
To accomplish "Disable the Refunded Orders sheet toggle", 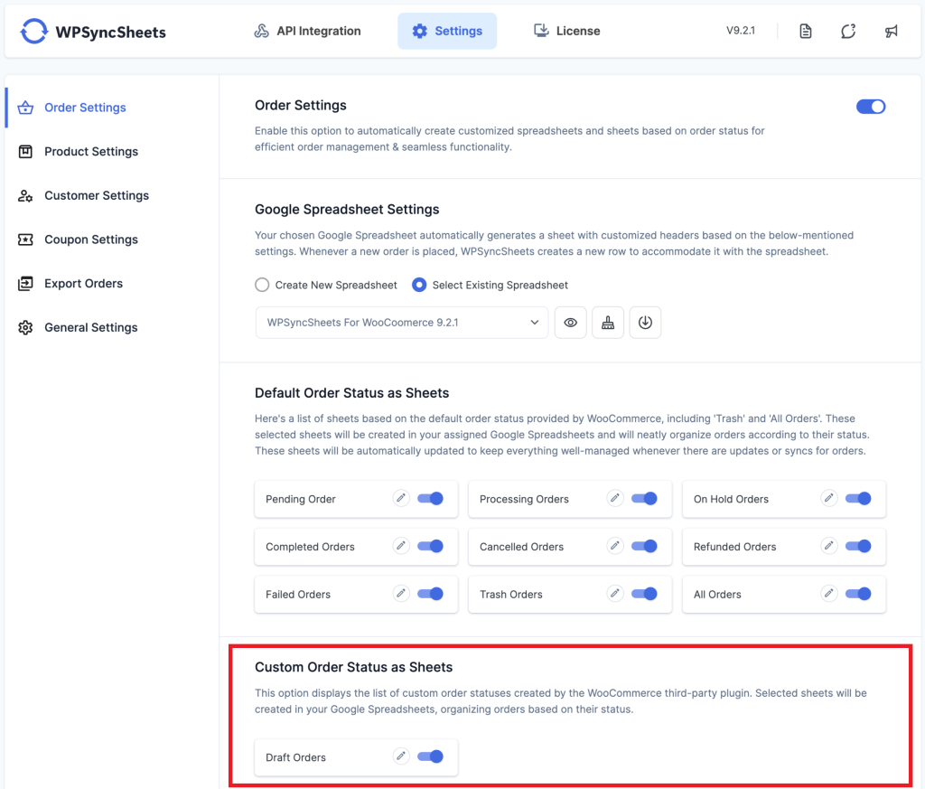I will click(x=858, y=547).
